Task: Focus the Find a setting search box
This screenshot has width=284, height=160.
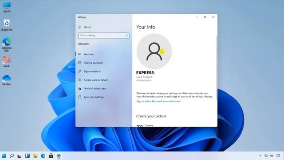Action: point(103,36)
